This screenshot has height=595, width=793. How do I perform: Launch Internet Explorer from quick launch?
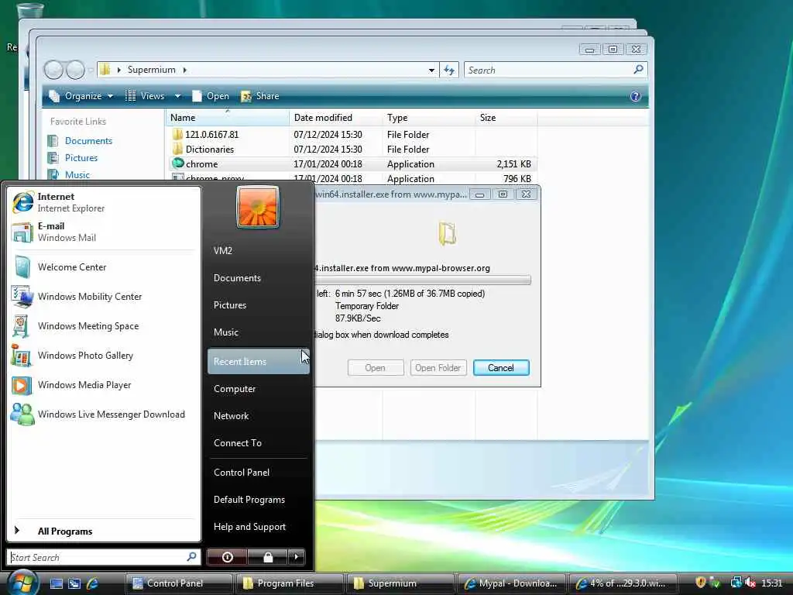tap(92, 583)
